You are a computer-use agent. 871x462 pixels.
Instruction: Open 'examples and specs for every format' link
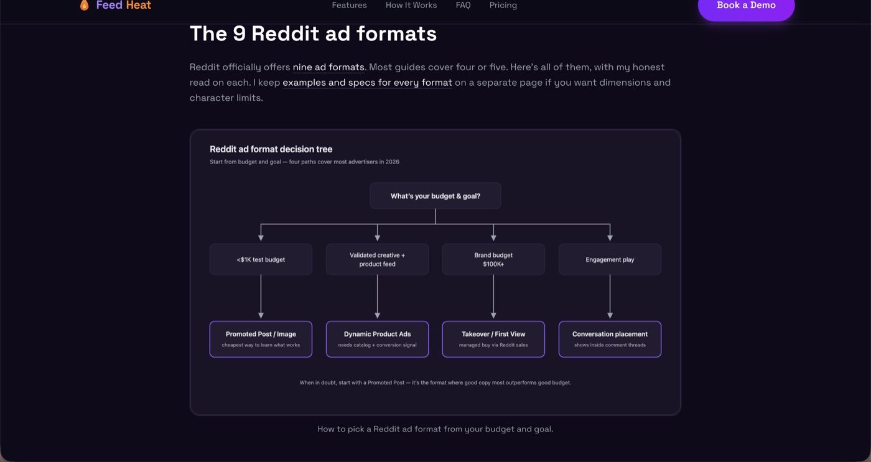click(367, 83)
